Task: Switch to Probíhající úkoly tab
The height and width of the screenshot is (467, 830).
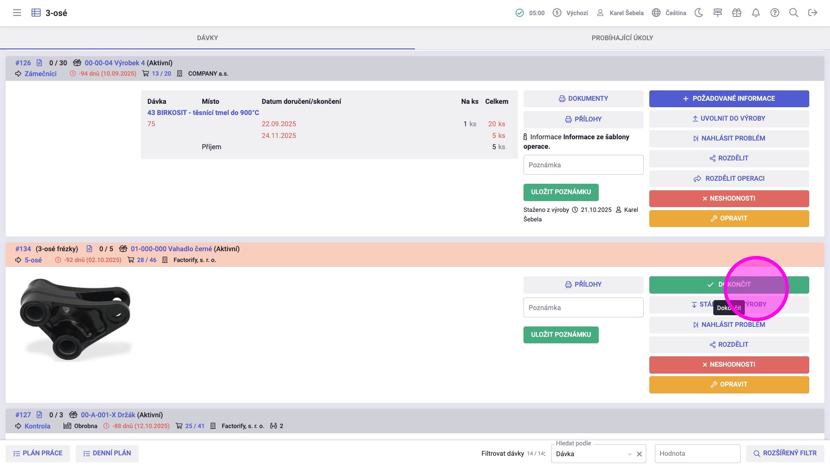Action: tap(622, 38)
